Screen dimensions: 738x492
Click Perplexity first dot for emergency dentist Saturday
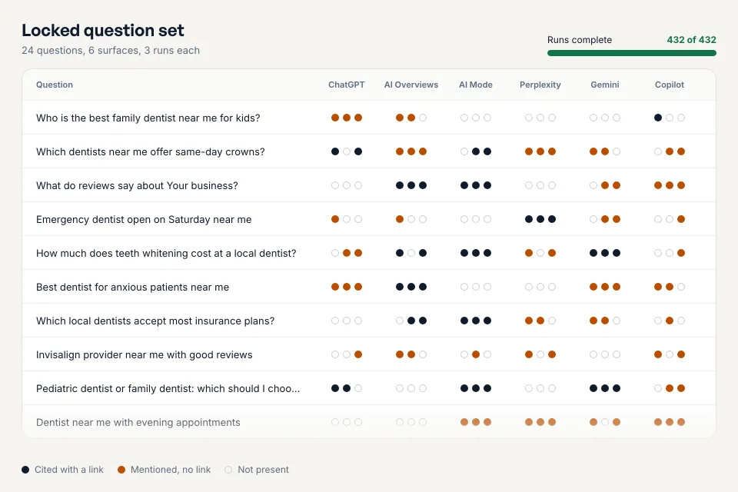tap(529, 219)
